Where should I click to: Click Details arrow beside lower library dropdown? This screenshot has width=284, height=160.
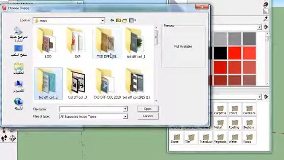pos(266,97)
